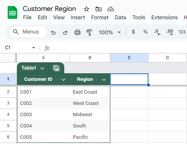This screenshot has height=144, width=187.
Task: Open more number formats (123)
Action: click(182, 32)
